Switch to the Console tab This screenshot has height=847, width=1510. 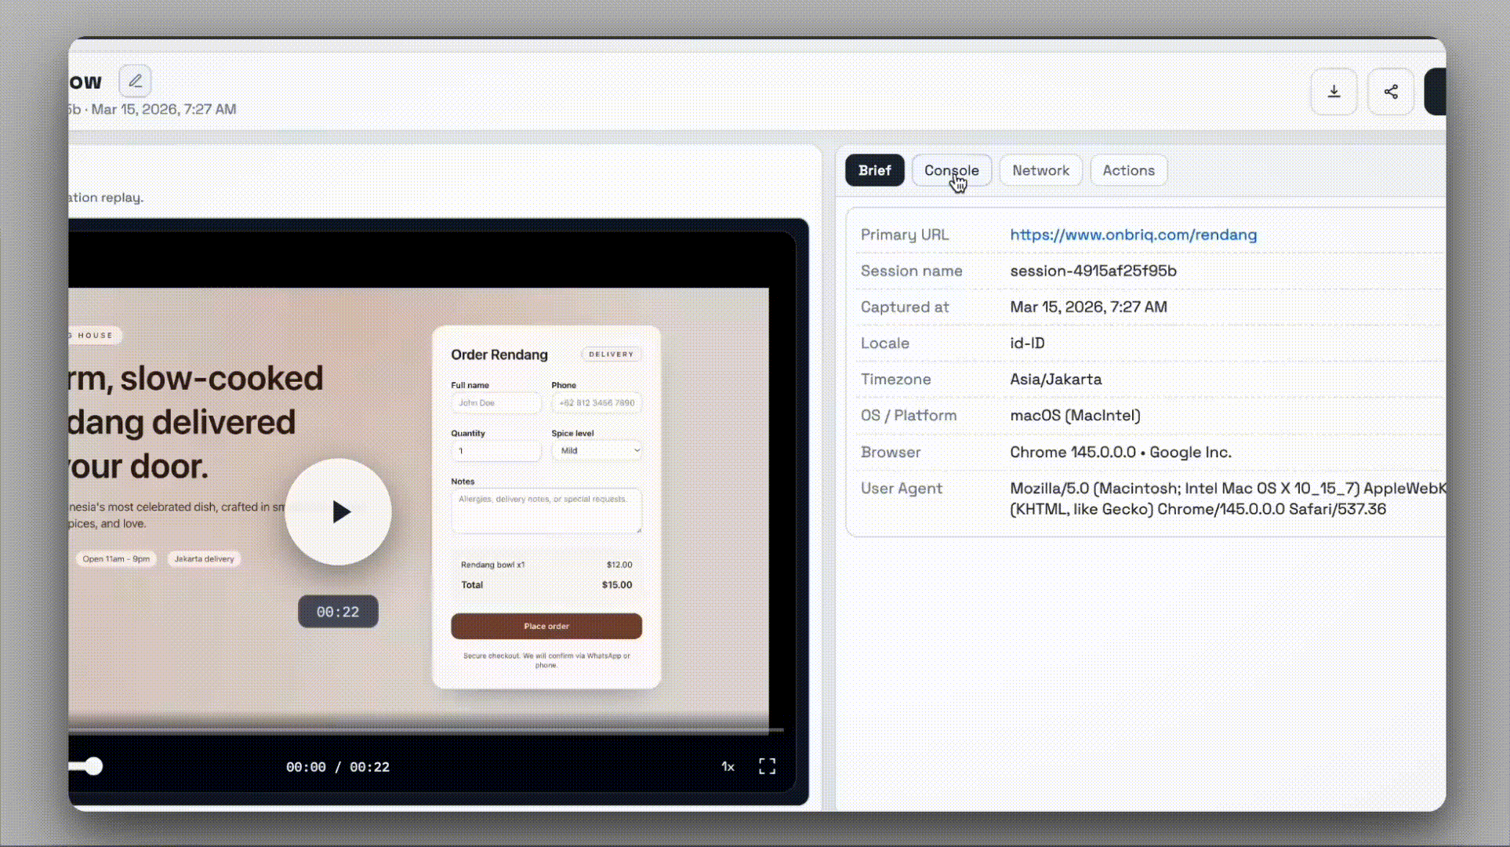(x=951, y=170)
